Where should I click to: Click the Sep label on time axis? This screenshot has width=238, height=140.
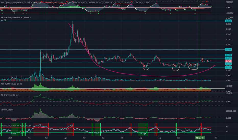160,138
